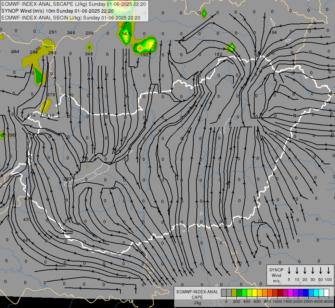
Task: Select the bright green CAPE legend swatch
Action: coord(244,293)
